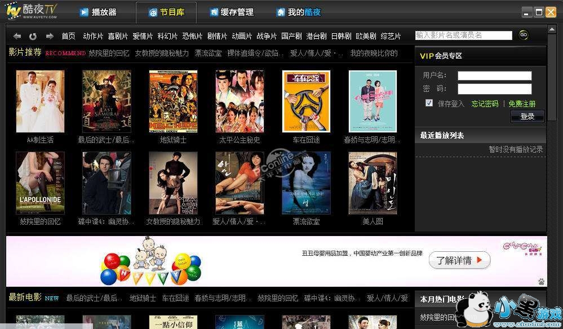
Task: Click the KuyeTV logo
Action: point(31,10)
